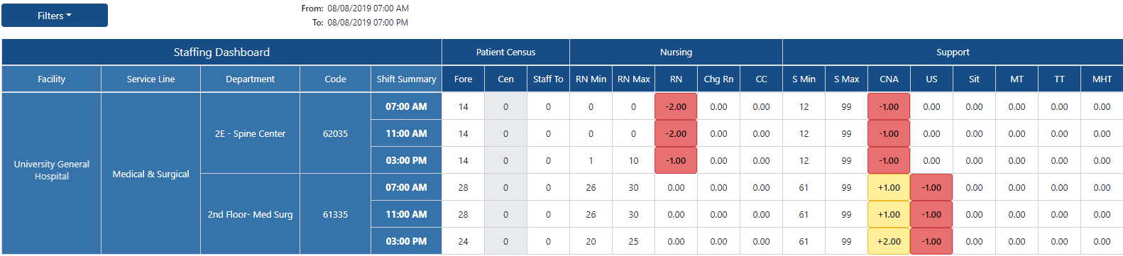This screenshot has height=256, width=1123.
Task: Click department code 61335
Action: [335, 214]
